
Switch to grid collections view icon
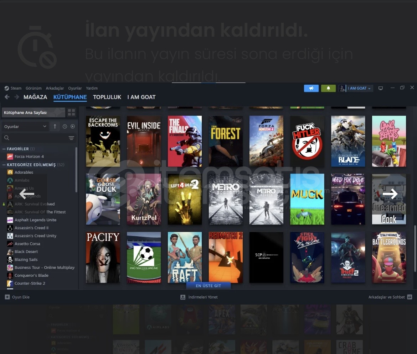tap(72, 112)
